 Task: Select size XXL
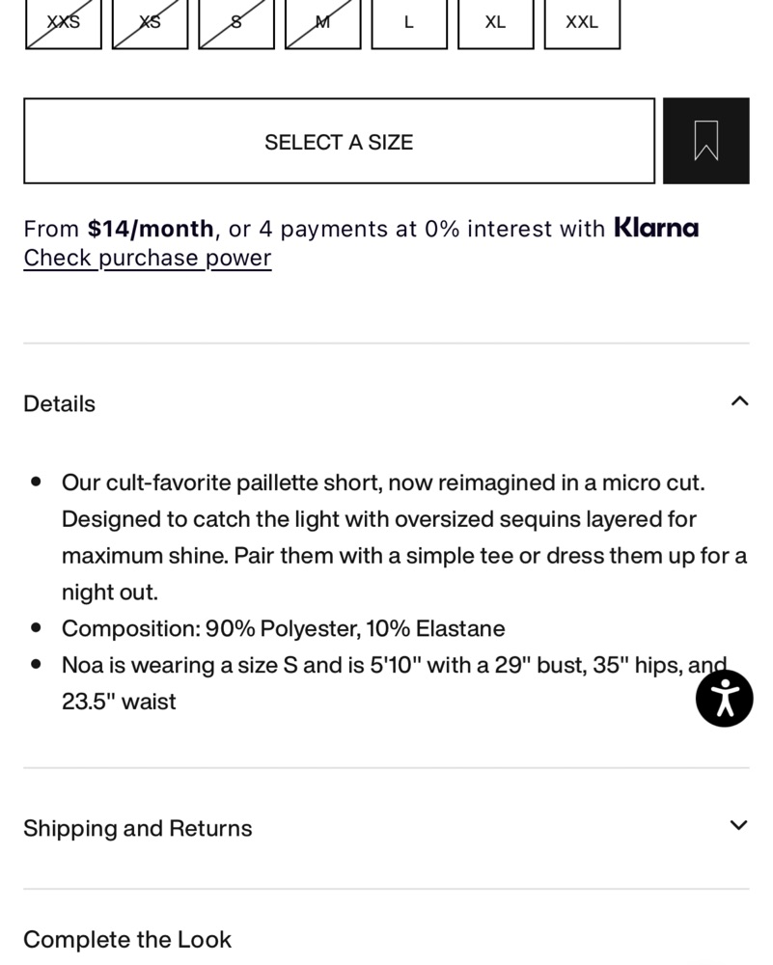(x=582, y=23)
